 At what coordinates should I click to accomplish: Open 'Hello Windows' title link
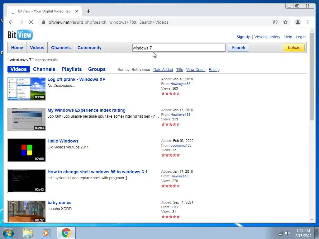point(63,141)
